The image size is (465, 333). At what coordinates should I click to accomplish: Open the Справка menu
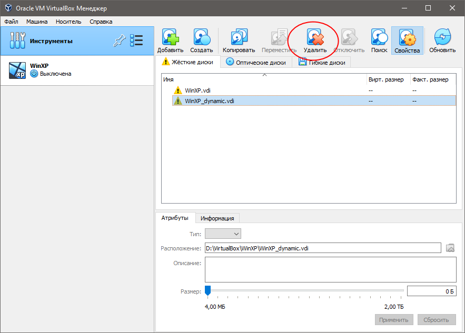click(x=101, y=22)
